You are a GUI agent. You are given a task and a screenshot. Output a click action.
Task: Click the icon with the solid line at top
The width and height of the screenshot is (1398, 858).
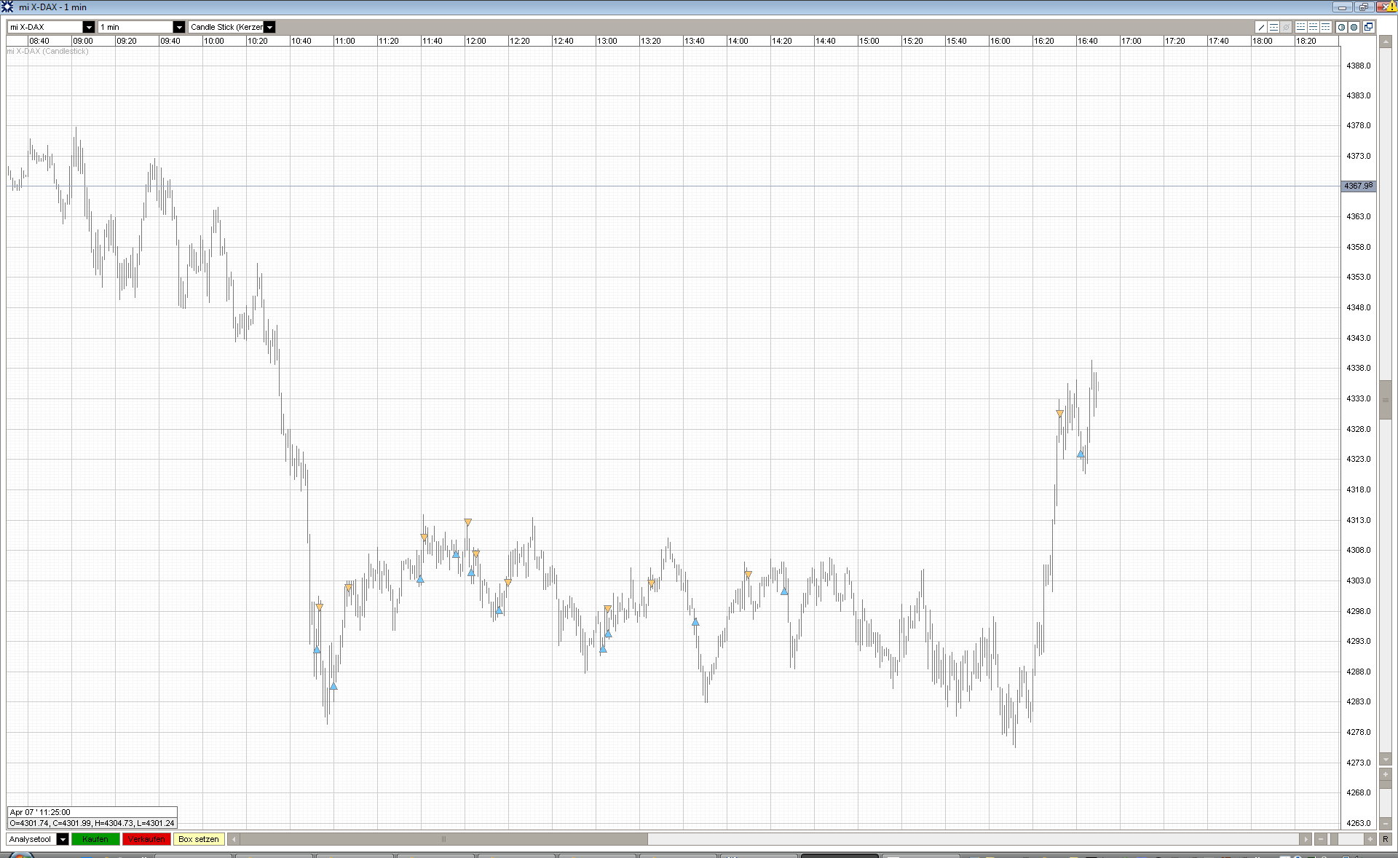pyautogui.click(x=1325, y=27)
